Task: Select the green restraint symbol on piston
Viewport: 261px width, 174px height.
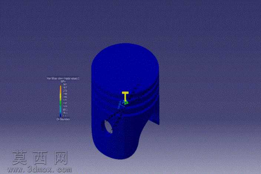Action: click(x=126, y=103)
